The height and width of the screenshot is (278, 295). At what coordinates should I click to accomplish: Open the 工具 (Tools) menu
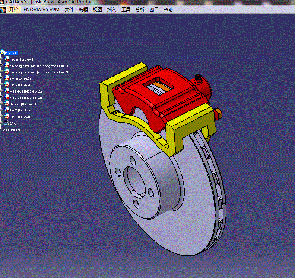point(126,10)
